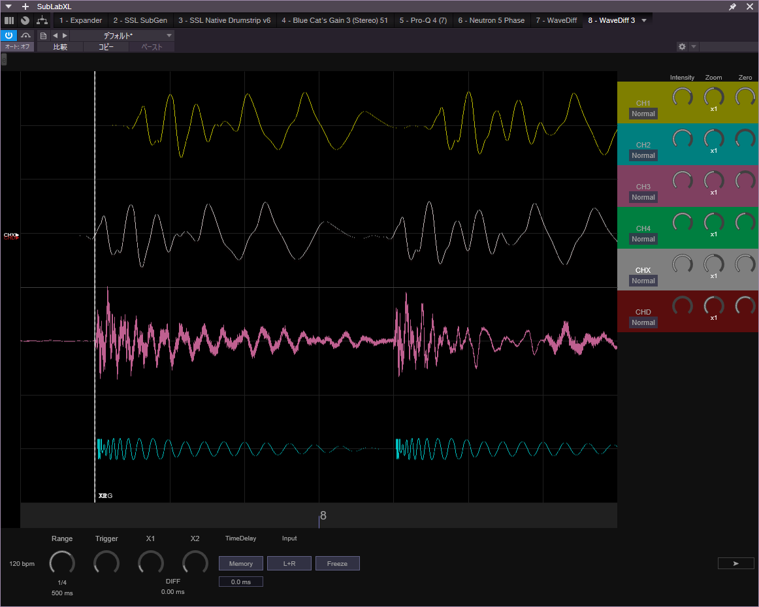Switch to Blue Cat's Gain 3 tab
The image size is (759, 607).
tap(335, 20)
